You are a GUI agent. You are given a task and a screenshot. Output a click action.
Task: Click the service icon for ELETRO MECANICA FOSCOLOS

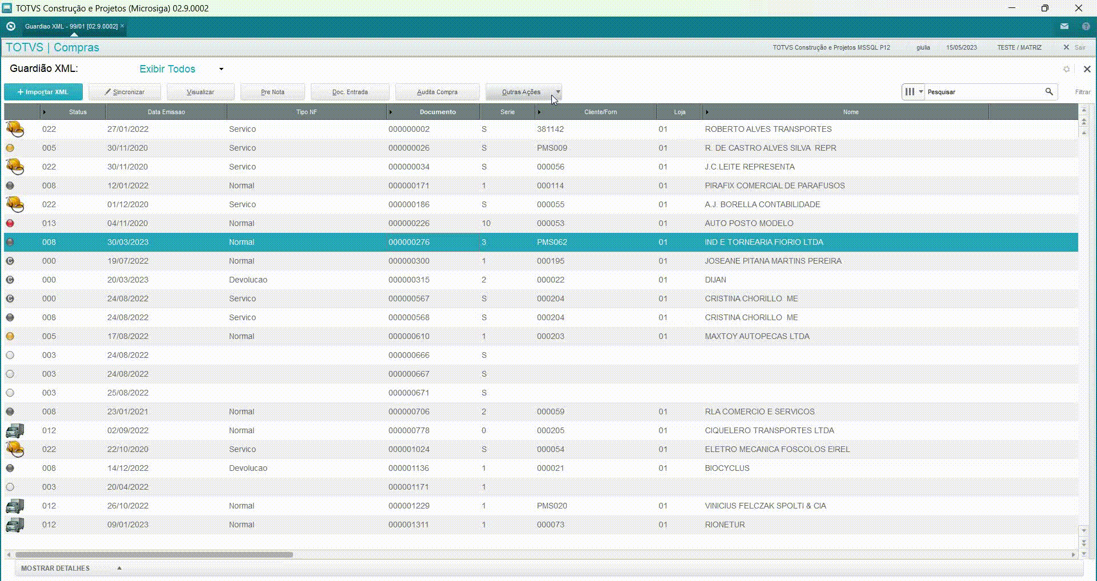[15, 449]
